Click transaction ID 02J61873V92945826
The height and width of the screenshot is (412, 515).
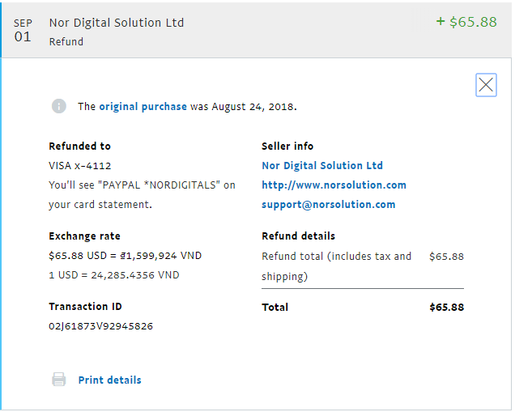tap(100, 326)
